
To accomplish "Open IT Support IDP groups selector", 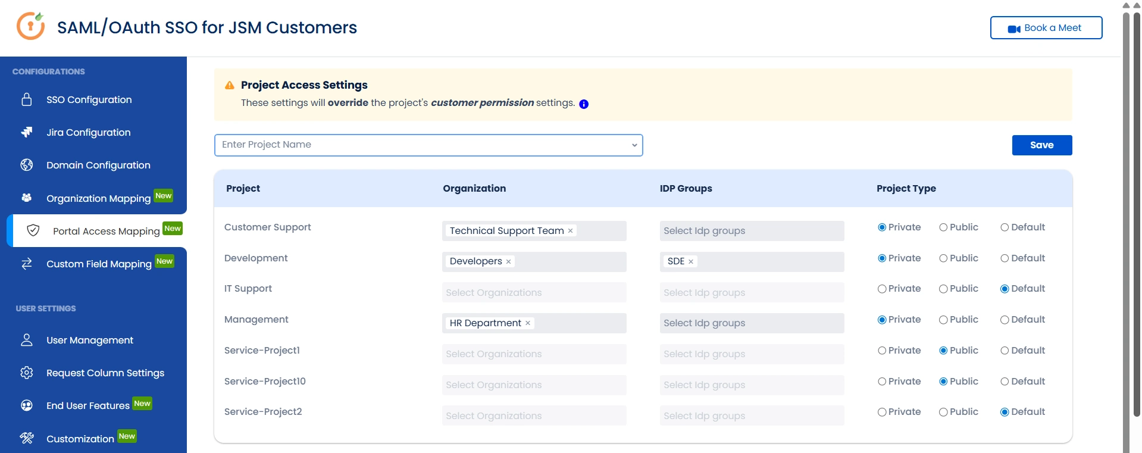I will pyautogui.click(x=752, y=292).
